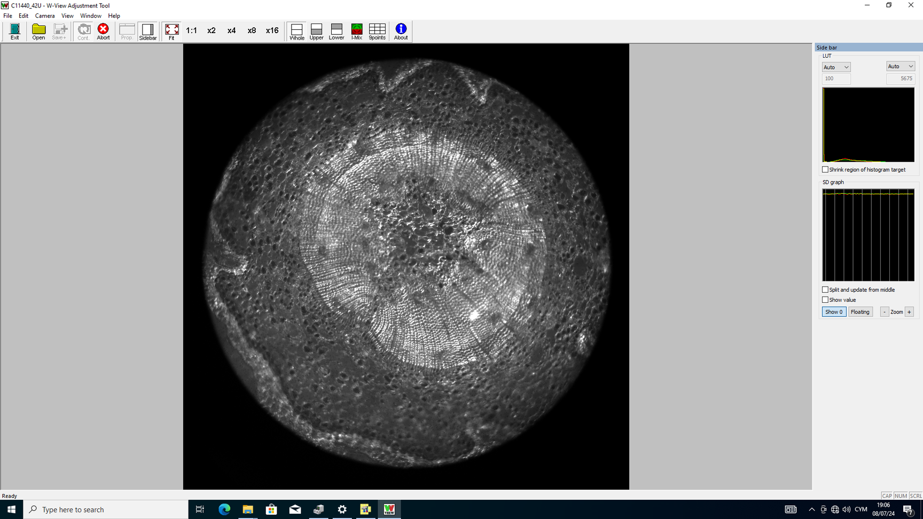This screenshot has height=519, width=923.
Task: Click the LUT histogram display
Action: point(868,125)
